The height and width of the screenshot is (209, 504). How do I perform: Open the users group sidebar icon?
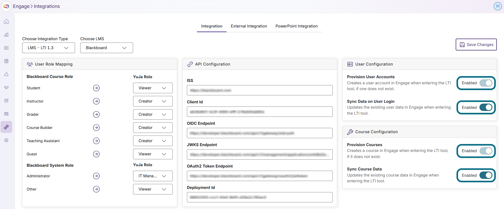[6, 87]
